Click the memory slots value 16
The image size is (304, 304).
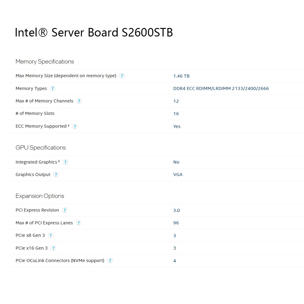coord(176,114)
